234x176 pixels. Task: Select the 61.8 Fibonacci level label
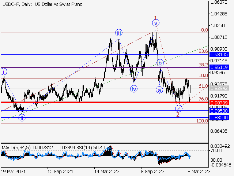pos(203,86)
